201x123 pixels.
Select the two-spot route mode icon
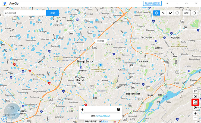(x=163, y=13)
